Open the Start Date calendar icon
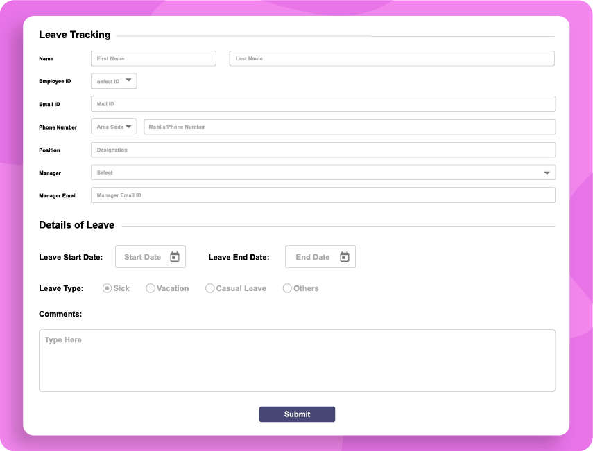Screen dimensions: 593x451 (175, 256)
